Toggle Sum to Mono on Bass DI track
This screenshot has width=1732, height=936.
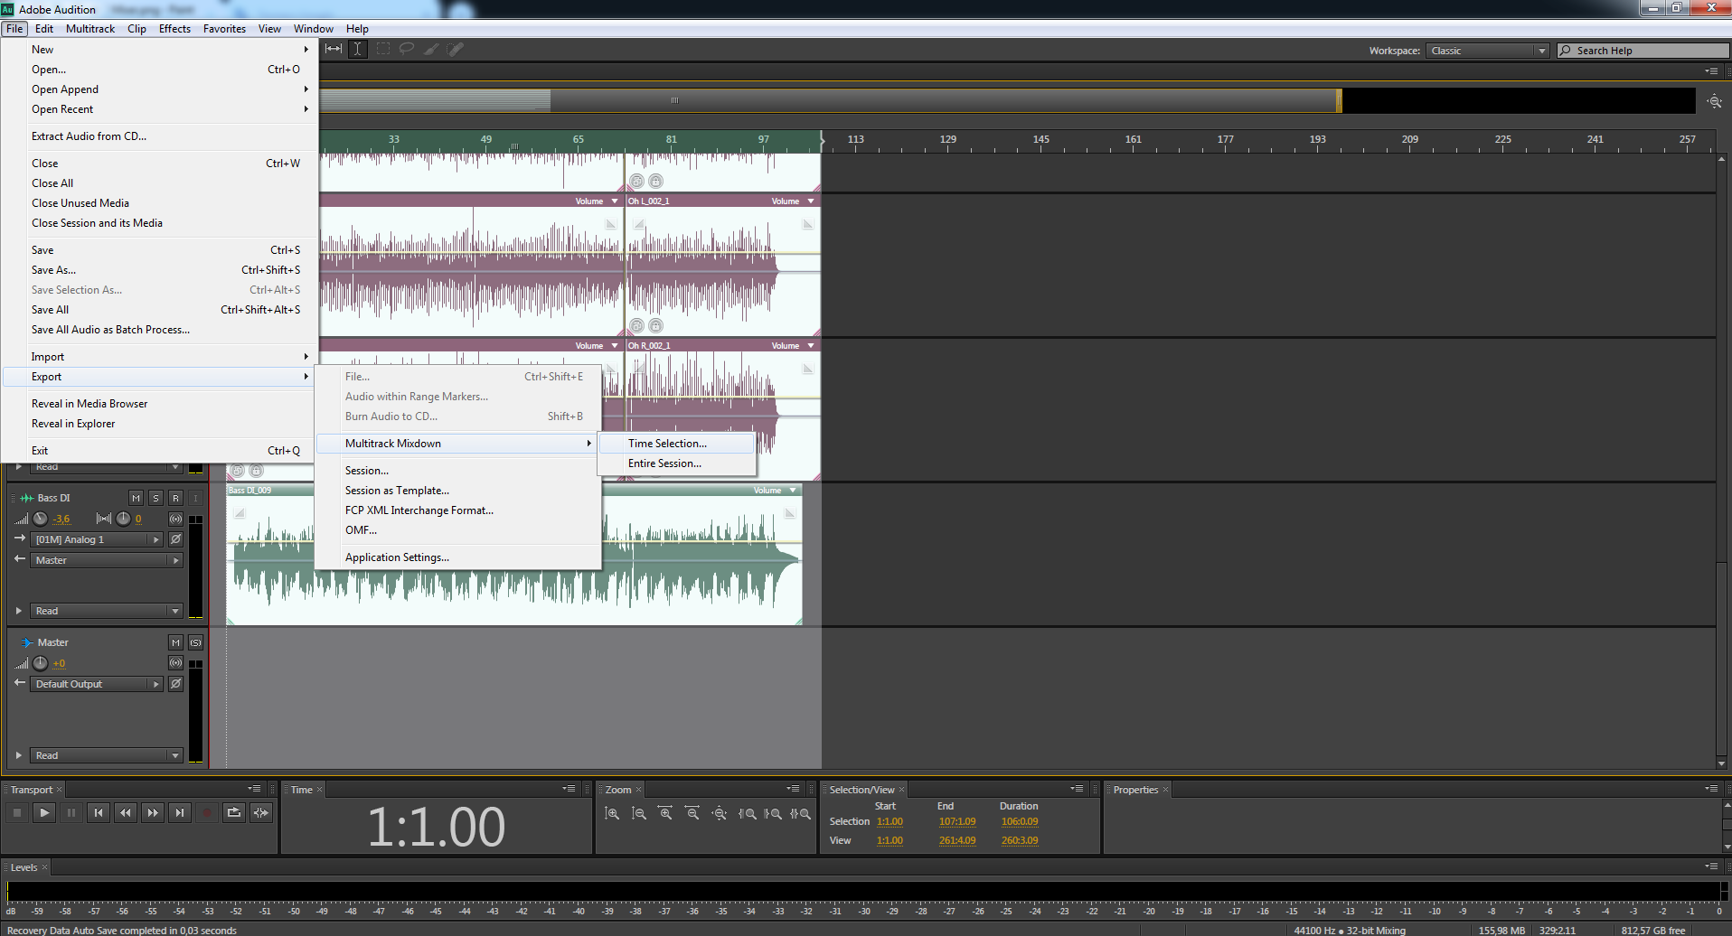click(175, 519)
